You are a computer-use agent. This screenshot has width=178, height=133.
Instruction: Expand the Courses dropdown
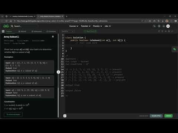point(74,26)
